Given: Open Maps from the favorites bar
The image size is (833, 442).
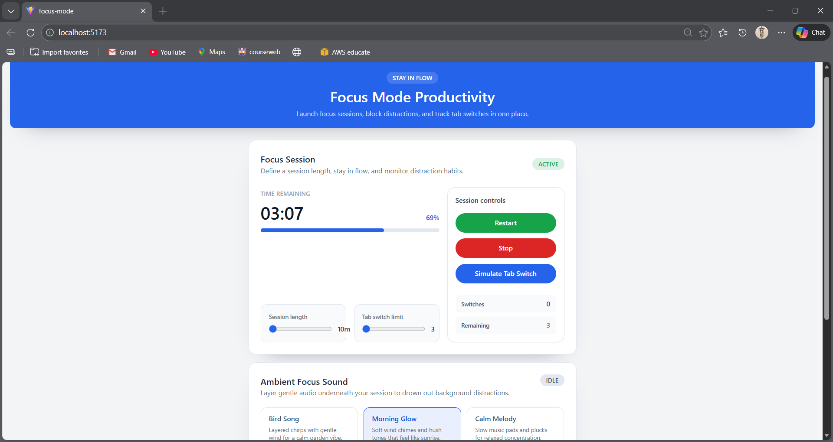Looking at the screenshot, I should point(212,52).
